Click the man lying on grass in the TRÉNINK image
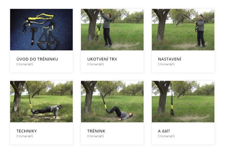The width and height of the screenshot is (228, 155). coord(120,113)
